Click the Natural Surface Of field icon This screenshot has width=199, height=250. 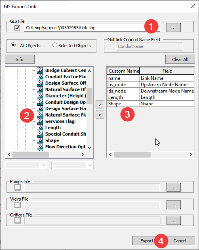click(40, 89)
